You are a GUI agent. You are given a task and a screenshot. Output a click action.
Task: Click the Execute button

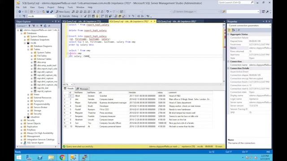65,16
